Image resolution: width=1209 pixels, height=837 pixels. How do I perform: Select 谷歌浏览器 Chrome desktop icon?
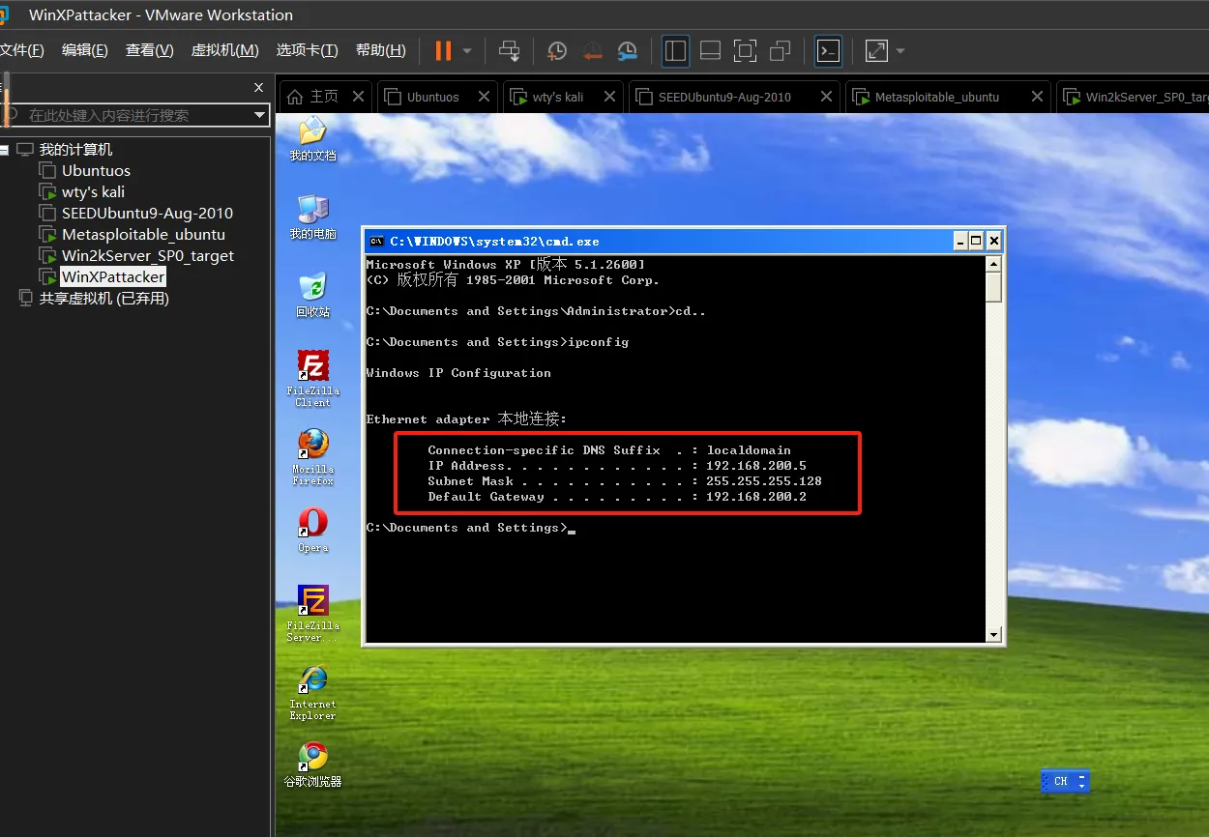coord(312,765)
